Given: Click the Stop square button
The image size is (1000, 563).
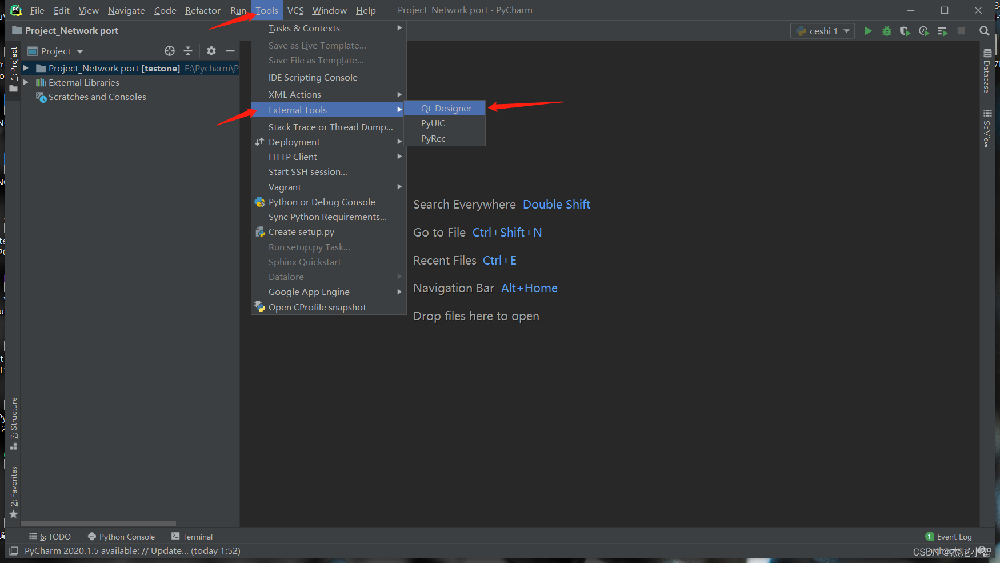Looking at the screenshot, I should click(961, 31).
